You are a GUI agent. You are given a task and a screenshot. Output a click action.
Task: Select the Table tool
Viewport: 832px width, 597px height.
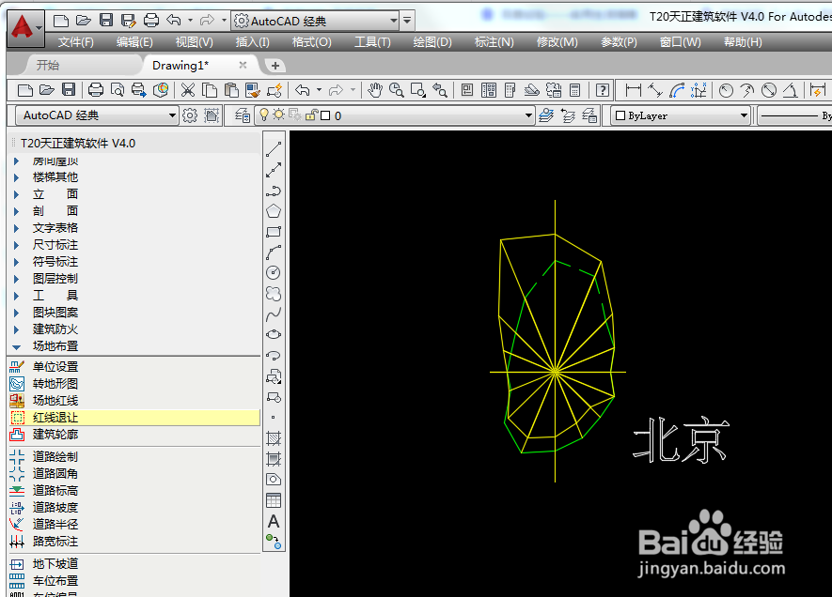(274, 500)
